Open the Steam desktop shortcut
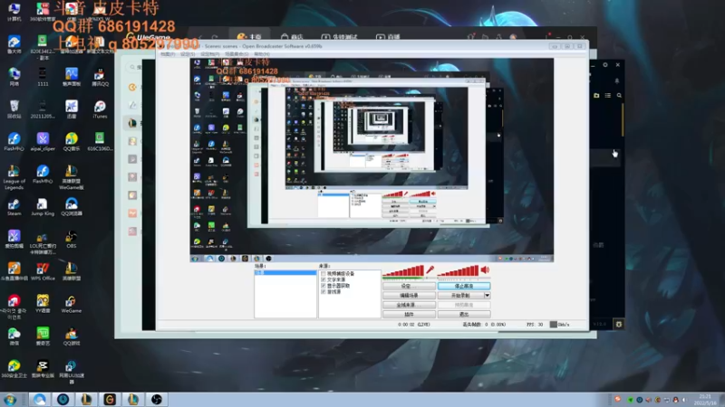This screenshot has width=725, height=407. coord(14,207)
